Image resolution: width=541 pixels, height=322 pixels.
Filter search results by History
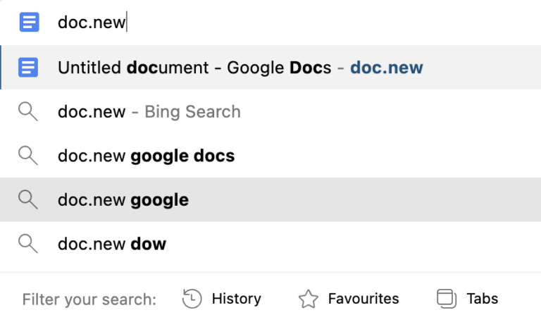coord(236,299)
